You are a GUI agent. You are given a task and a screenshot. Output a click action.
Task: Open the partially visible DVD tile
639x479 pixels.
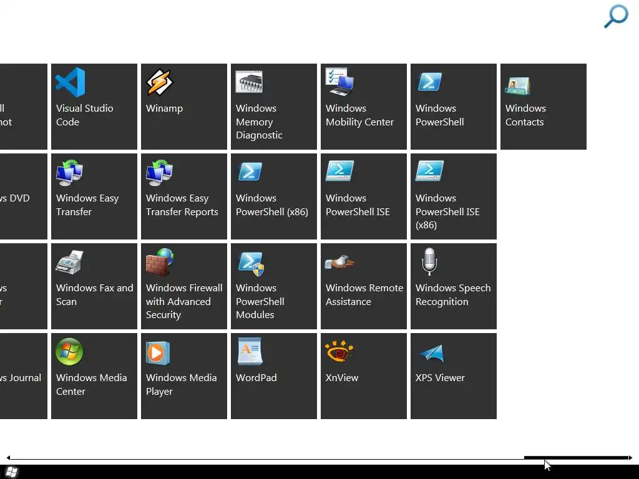pyautogui.click(x=23, y=196)
